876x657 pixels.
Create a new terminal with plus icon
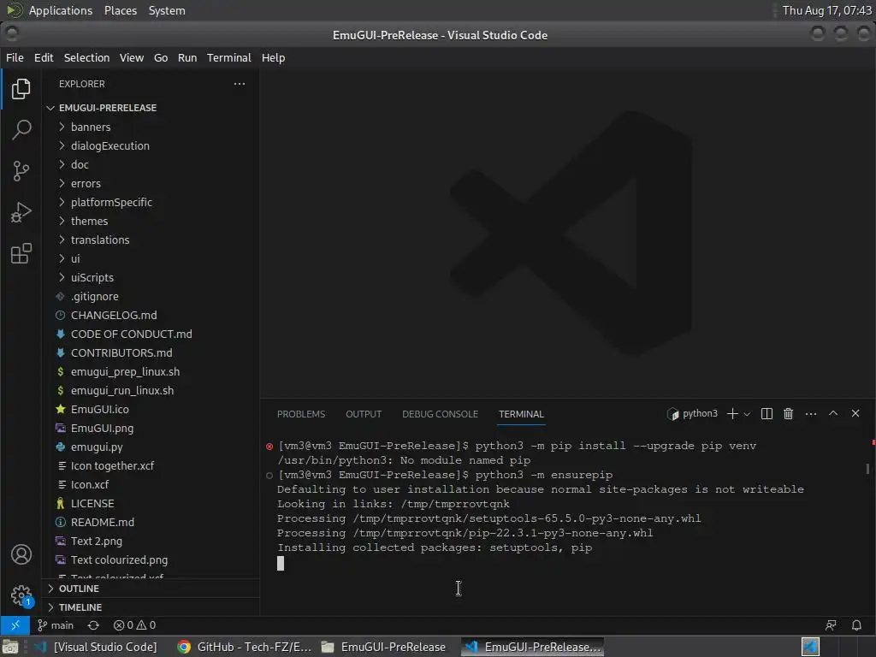pos(732,413)
